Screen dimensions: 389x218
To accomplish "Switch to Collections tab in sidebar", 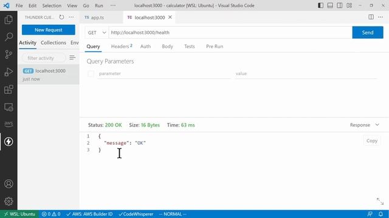I will coord(53,42).
